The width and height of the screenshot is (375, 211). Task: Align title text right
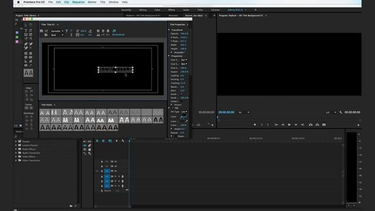(108, 31)
